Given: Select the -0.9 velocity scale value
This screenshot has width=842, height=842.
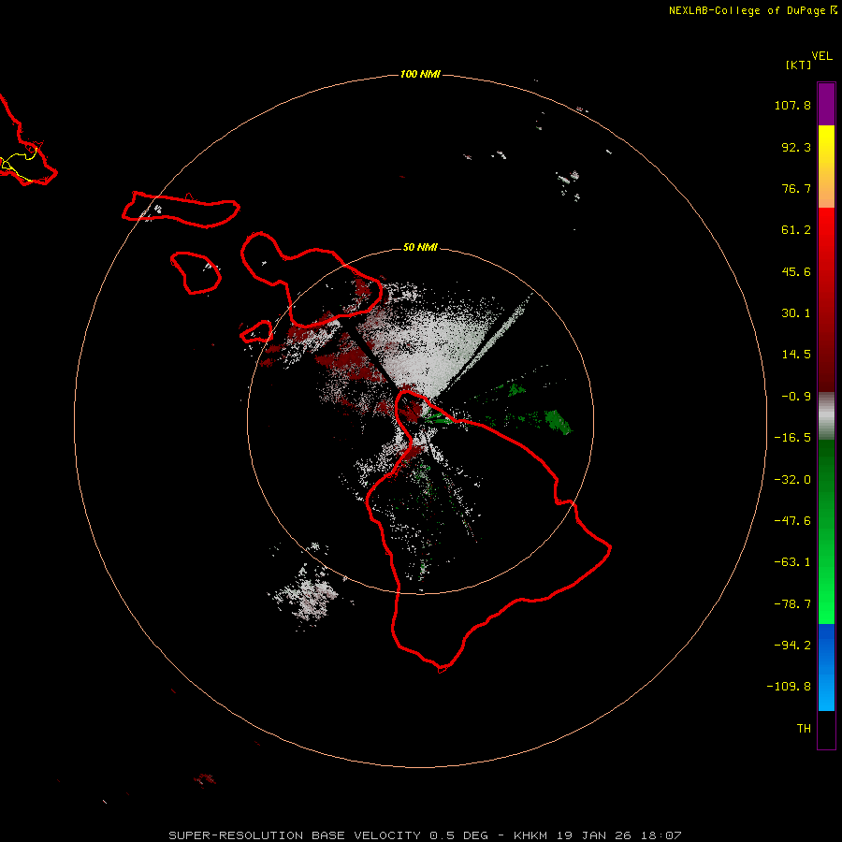Looking at the screenshot, I should (x=796, y=397).
